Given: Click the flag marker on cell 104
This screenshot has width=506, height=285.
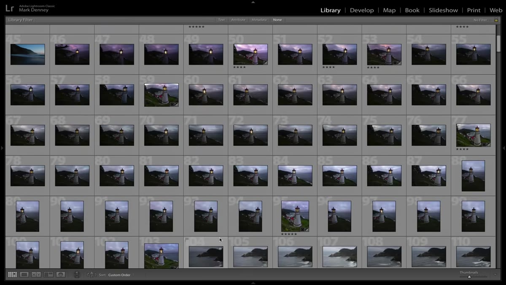Looking at the screenshot, I should point(186,239).
